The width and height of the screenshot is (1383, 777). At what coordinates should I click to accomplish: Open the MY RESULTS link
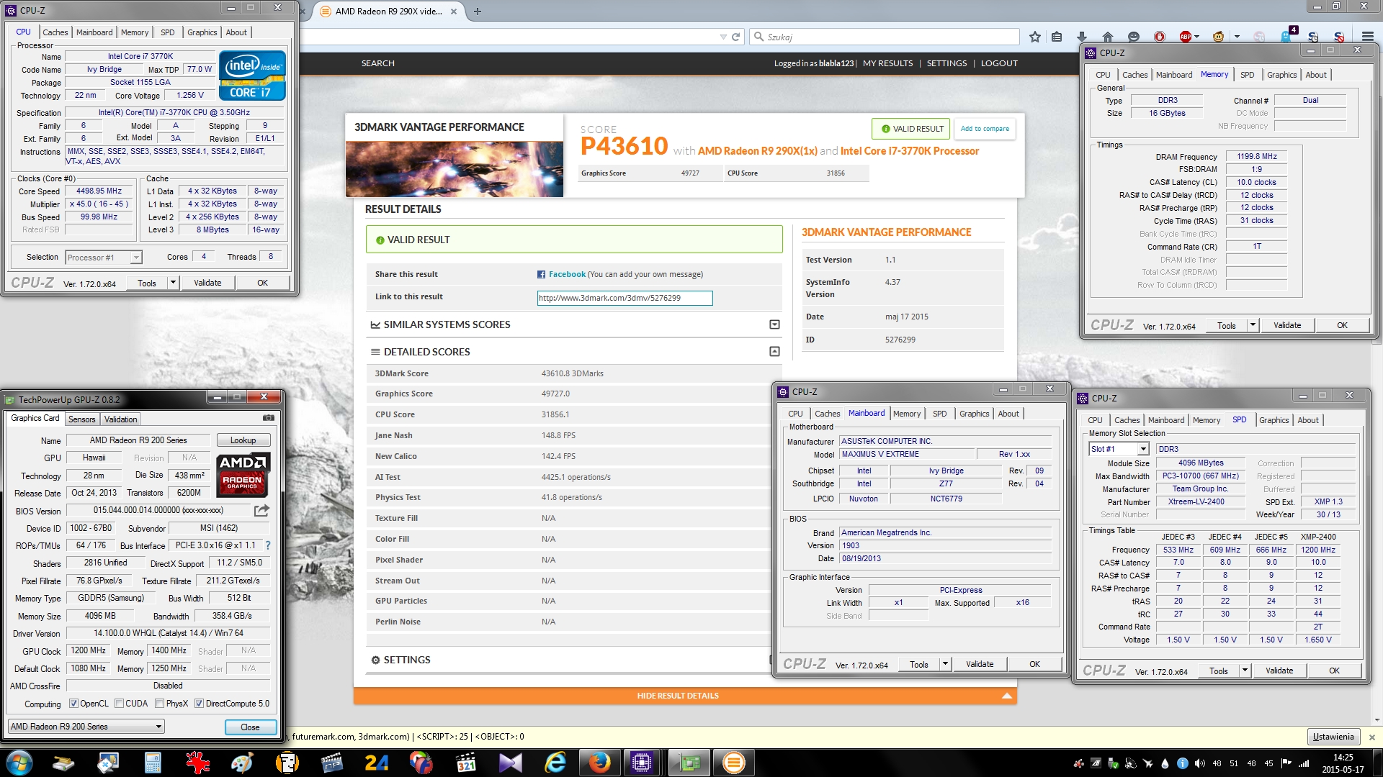pyautogui.click(x=887, y=63)
